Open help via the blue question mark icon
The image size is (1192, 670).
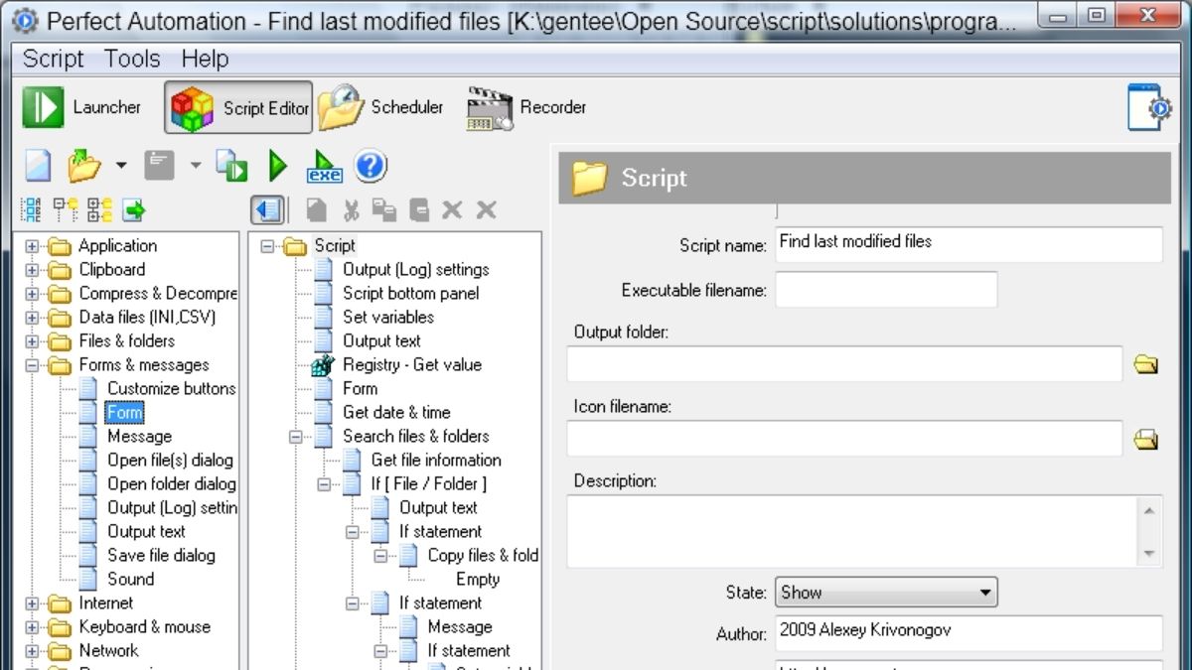tap(371, 166)
